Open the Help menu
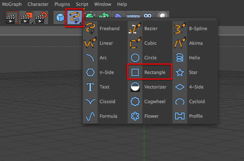Viewport: 244px width, 161px height. tap(122, 4)
